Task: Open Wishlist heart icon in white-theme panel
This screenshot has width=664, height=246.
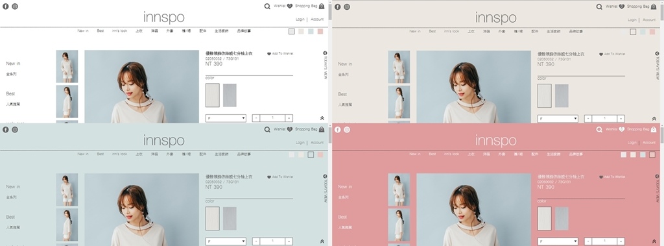Action: pos(290,6)
